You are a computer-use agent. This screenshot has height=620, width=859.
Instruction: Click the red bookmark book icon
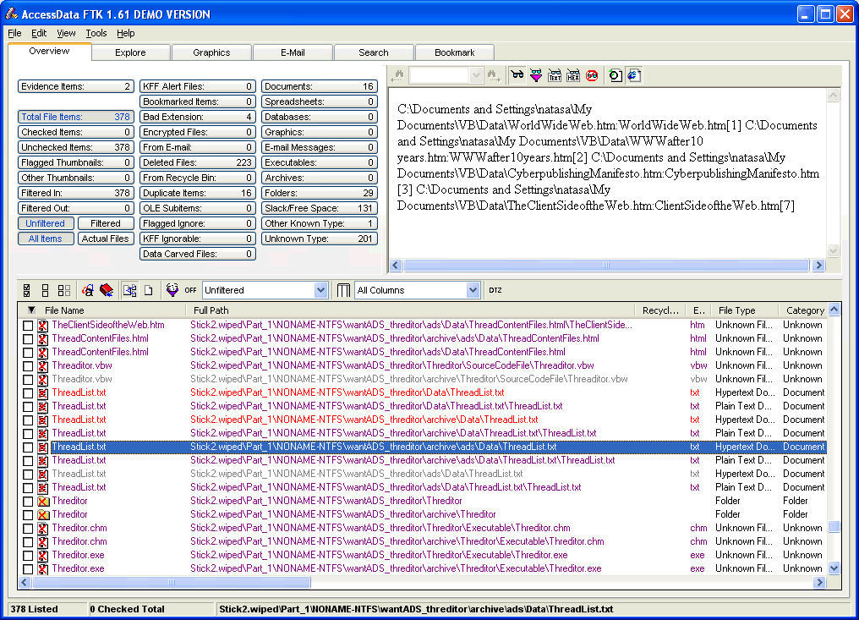click(x=107, y=290)
